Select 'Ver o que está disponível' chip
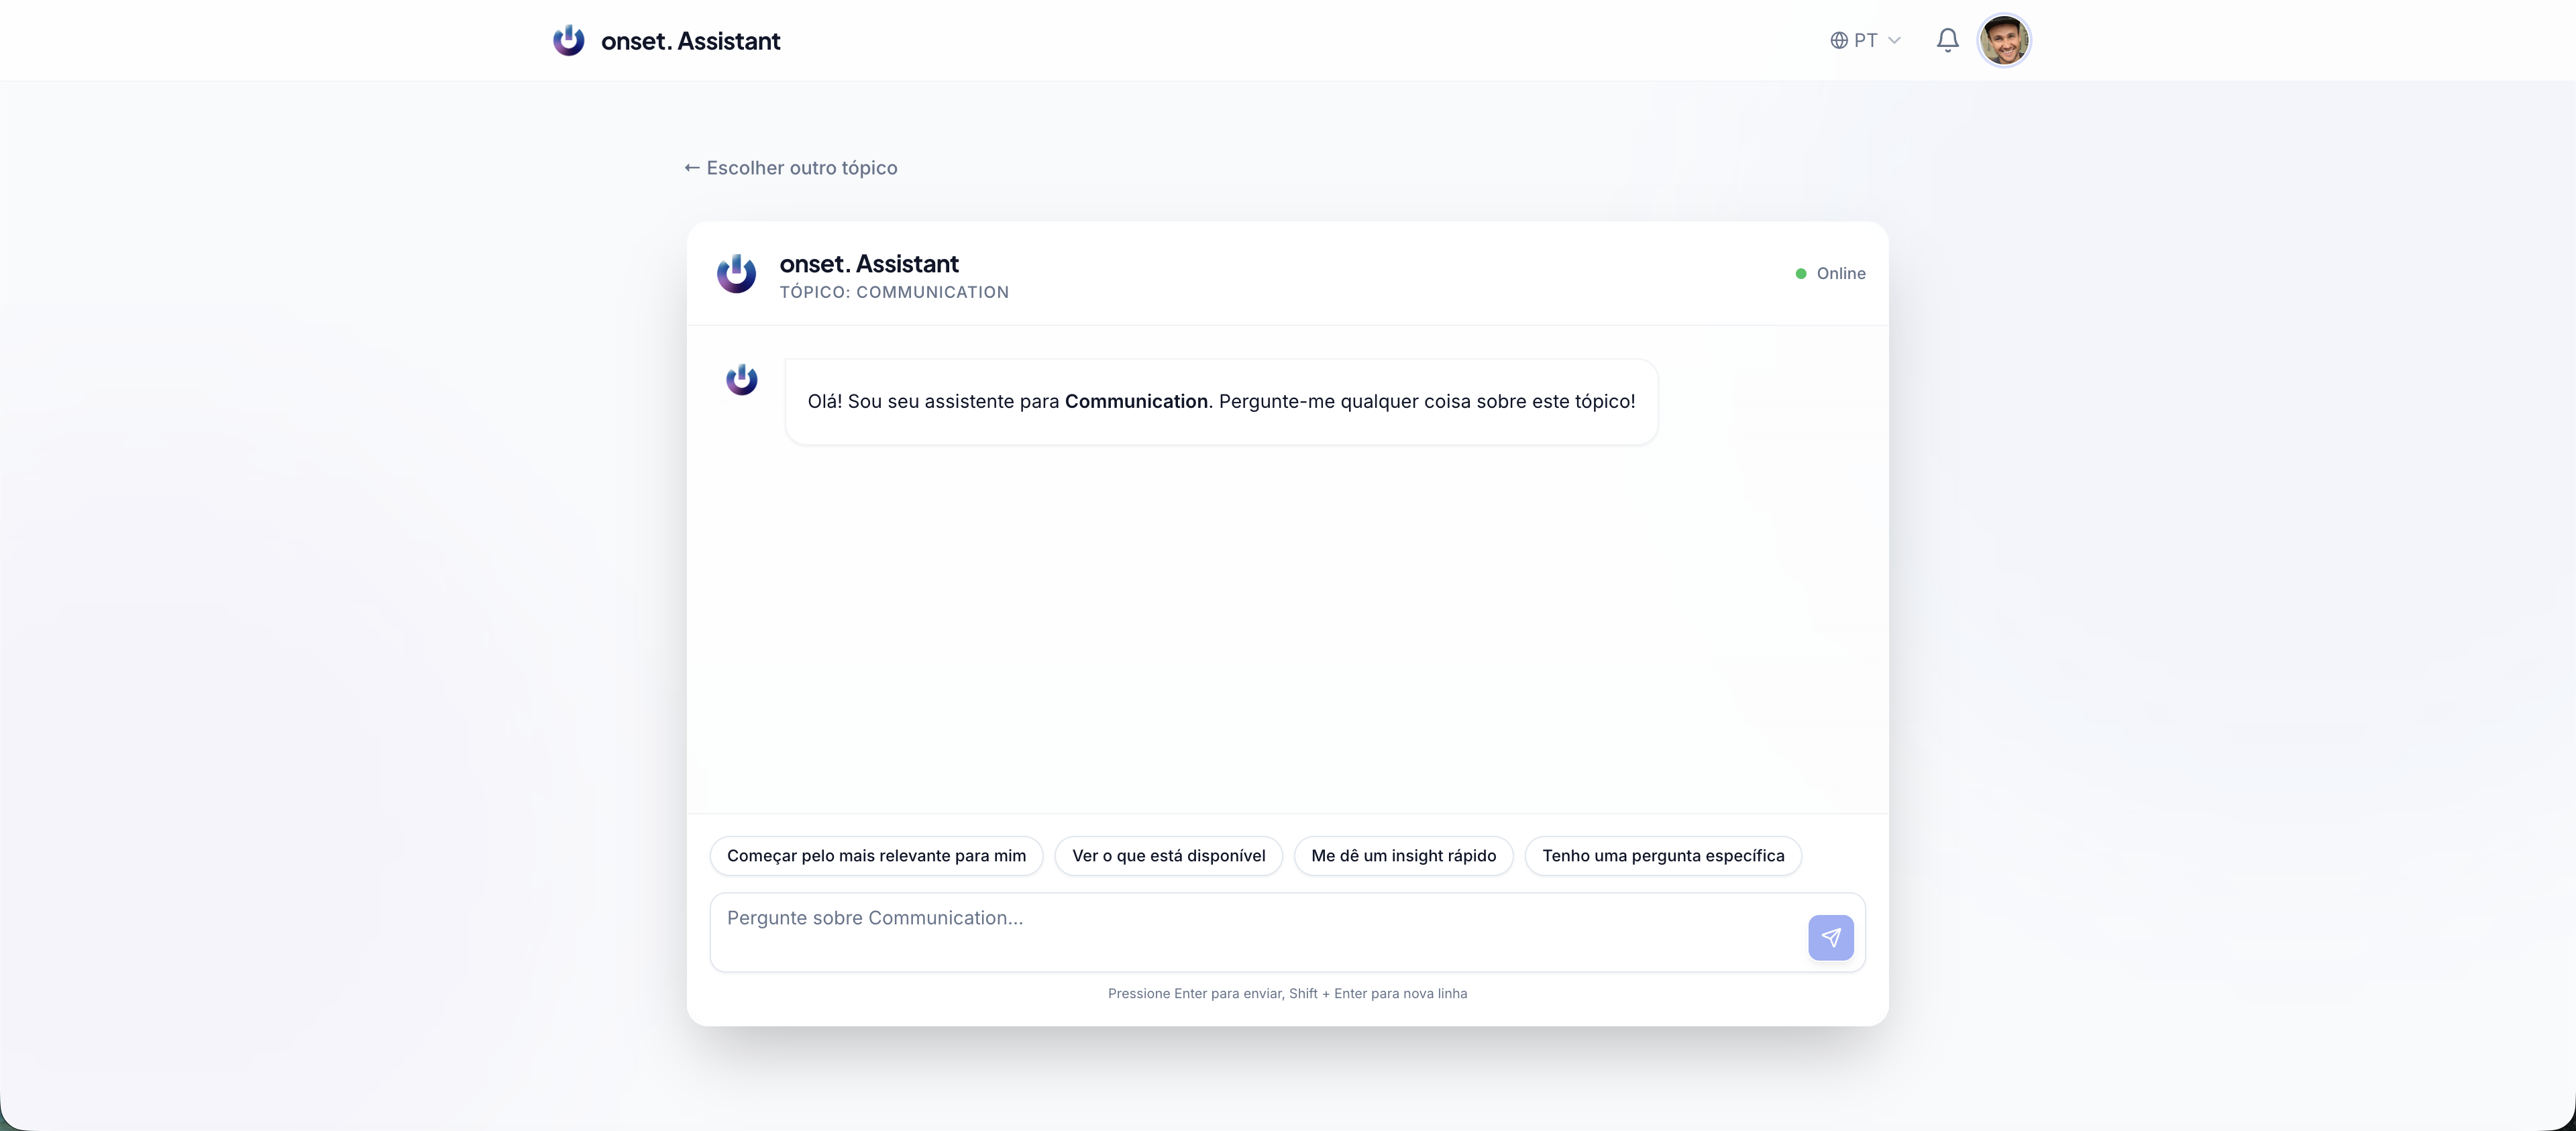This screenshot has width=2576, height=1131. pos(1168,856)
